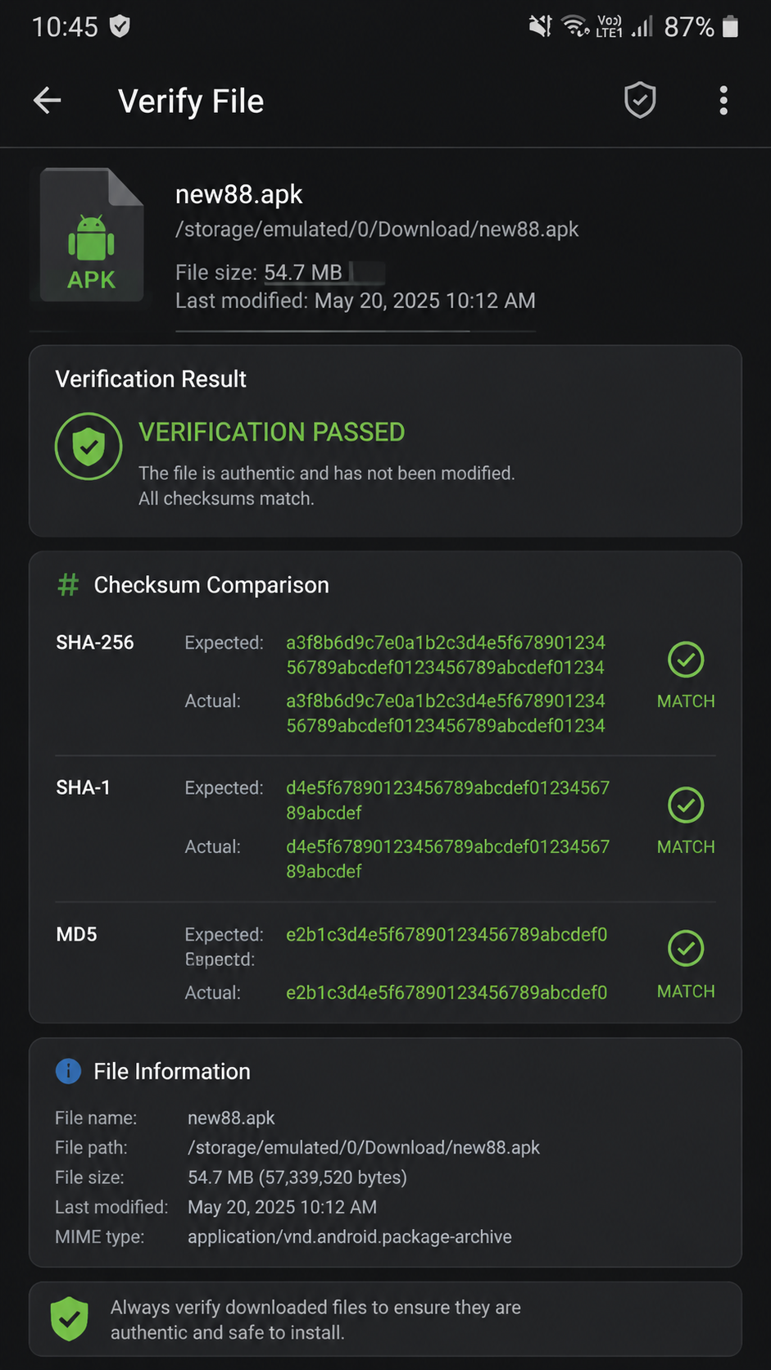
Task: Tap the back arrow icon
Action: pyautogui.click(x=48, y=101)
